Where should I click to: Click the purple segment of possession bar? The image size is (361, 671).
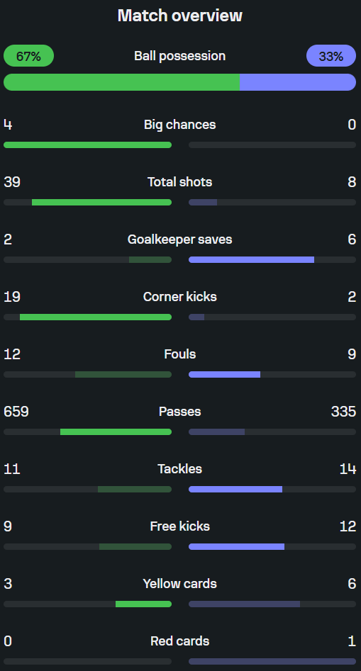click(x=298, y=82)
